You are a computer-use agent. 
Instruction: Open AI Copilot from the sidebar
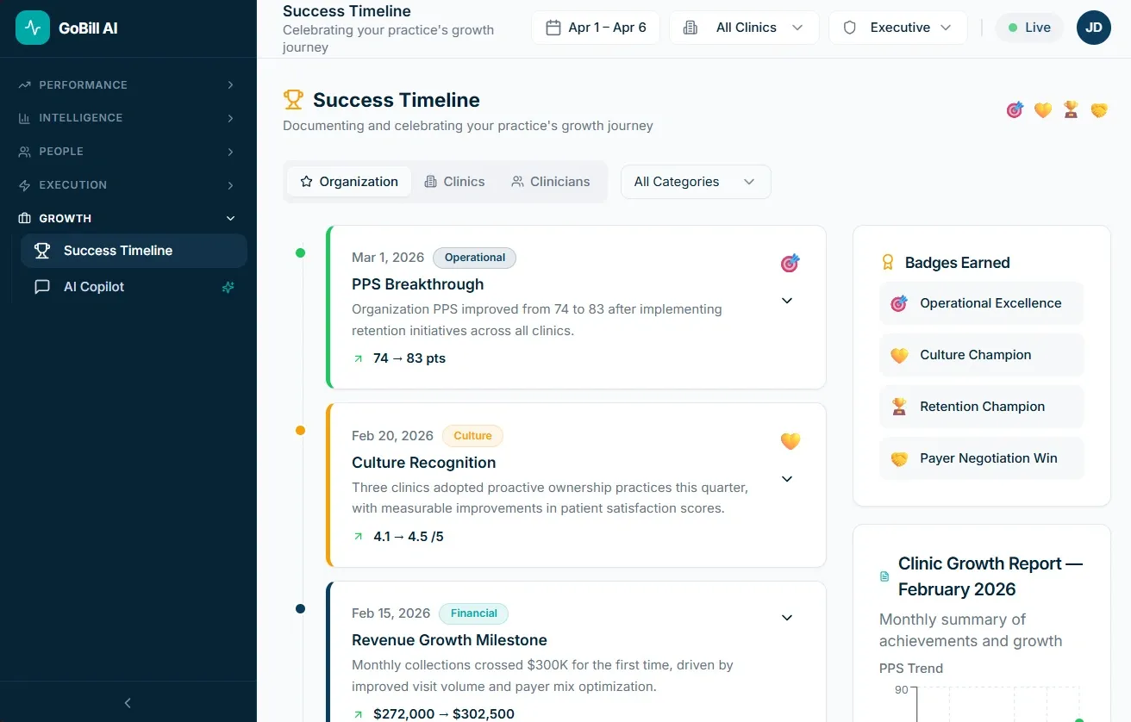[134, 287]
